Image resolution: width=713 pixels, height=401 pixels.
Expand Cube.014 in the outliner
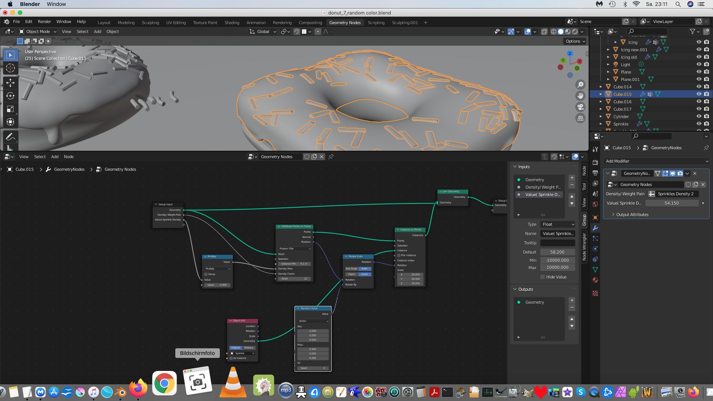point(601,87)
